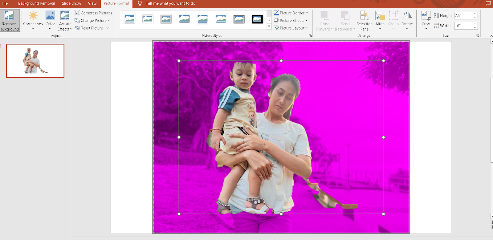Click Compress Pictures
The height and width of the screenshot is (240, 493).
click(93, 13)
